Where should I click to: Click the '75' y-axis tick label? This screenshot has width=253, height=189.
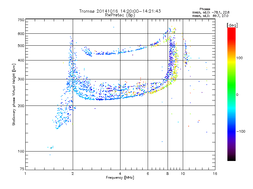point(22,169)
